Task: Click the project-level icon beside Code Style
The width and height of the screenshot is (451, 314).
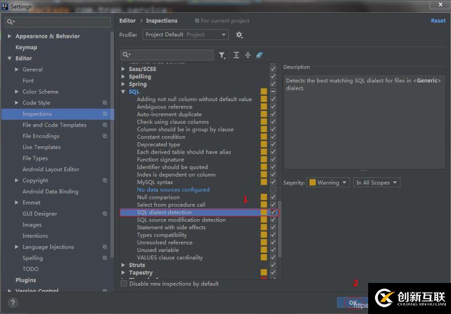Action: pos(105,103)
